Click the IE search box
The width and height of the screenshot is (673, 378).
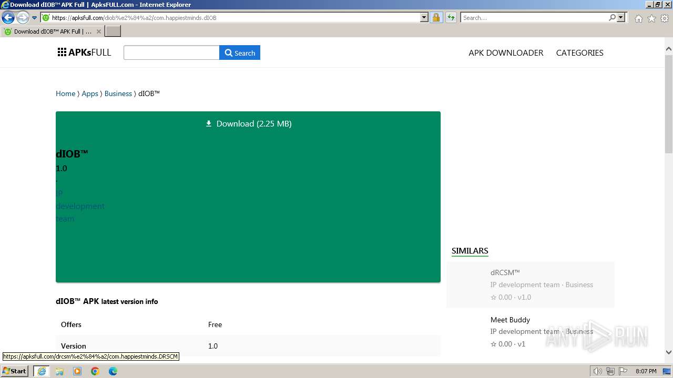(x=534, y=18)
